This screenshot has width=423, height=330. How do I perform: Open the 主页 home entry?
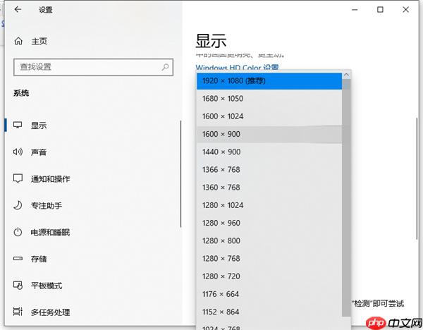pos(39,42)
